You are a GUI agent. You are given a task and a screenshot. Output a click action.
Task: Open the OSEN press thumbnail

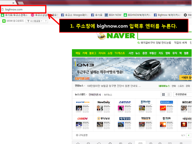(83, 123)
